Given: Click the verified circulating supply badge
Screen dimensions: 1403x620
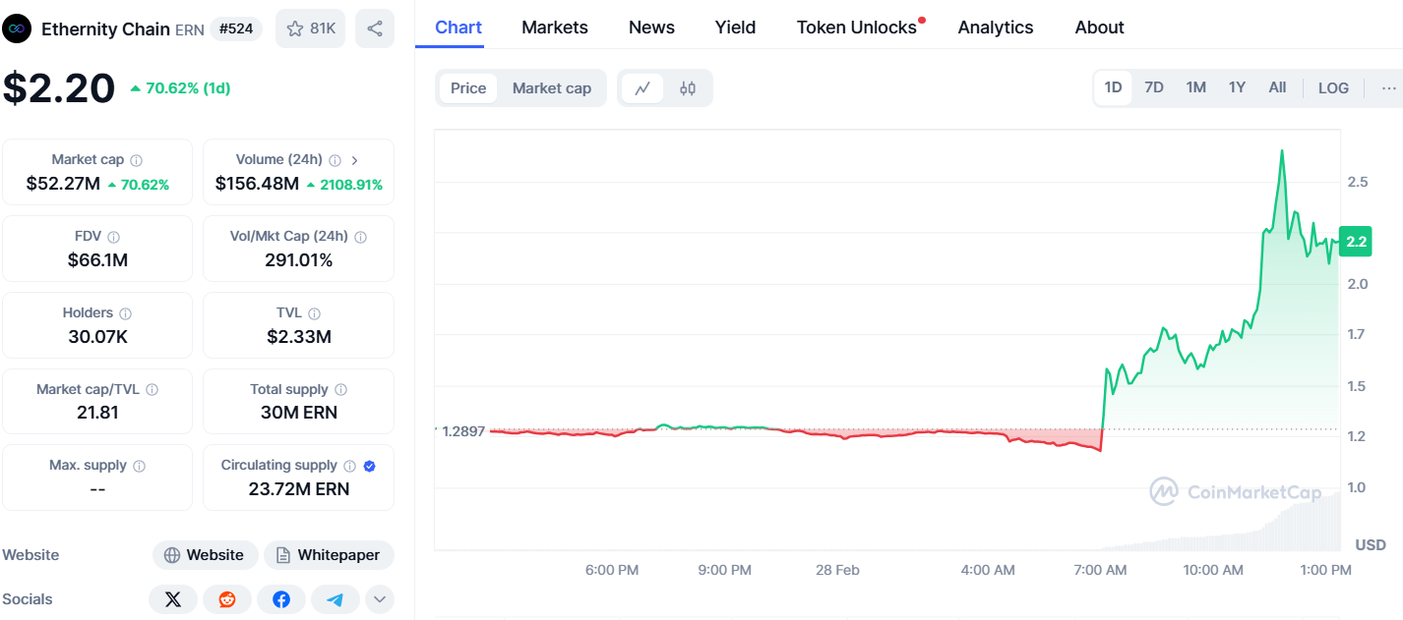Looking at the screenshot, I should pos(369,466).
